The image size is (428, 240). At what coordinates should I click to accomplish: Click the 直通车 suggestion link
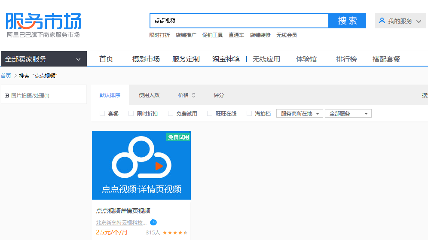point(236,35)
